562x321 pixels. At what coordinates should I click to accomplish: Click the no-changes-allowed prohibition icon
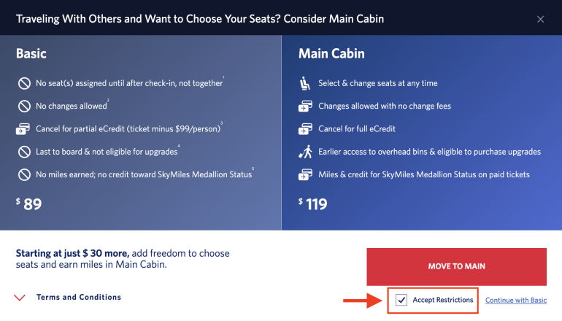pyautogui.click(x=23, y=107)
